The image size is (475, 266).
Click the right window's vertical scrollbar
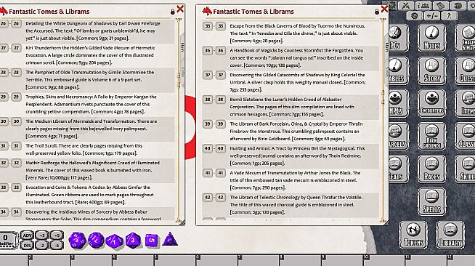[383, 121]
